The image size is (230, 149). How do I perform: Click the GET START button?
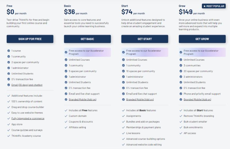pyautogui.click(x=145, y=39)
